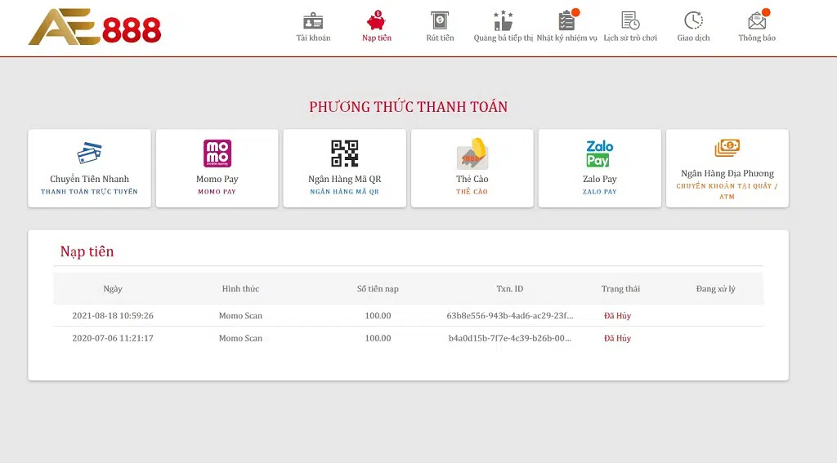Select the Nạp tiền piggy bank icon
This screenshot has height=463, width=837.
(376, 20)
